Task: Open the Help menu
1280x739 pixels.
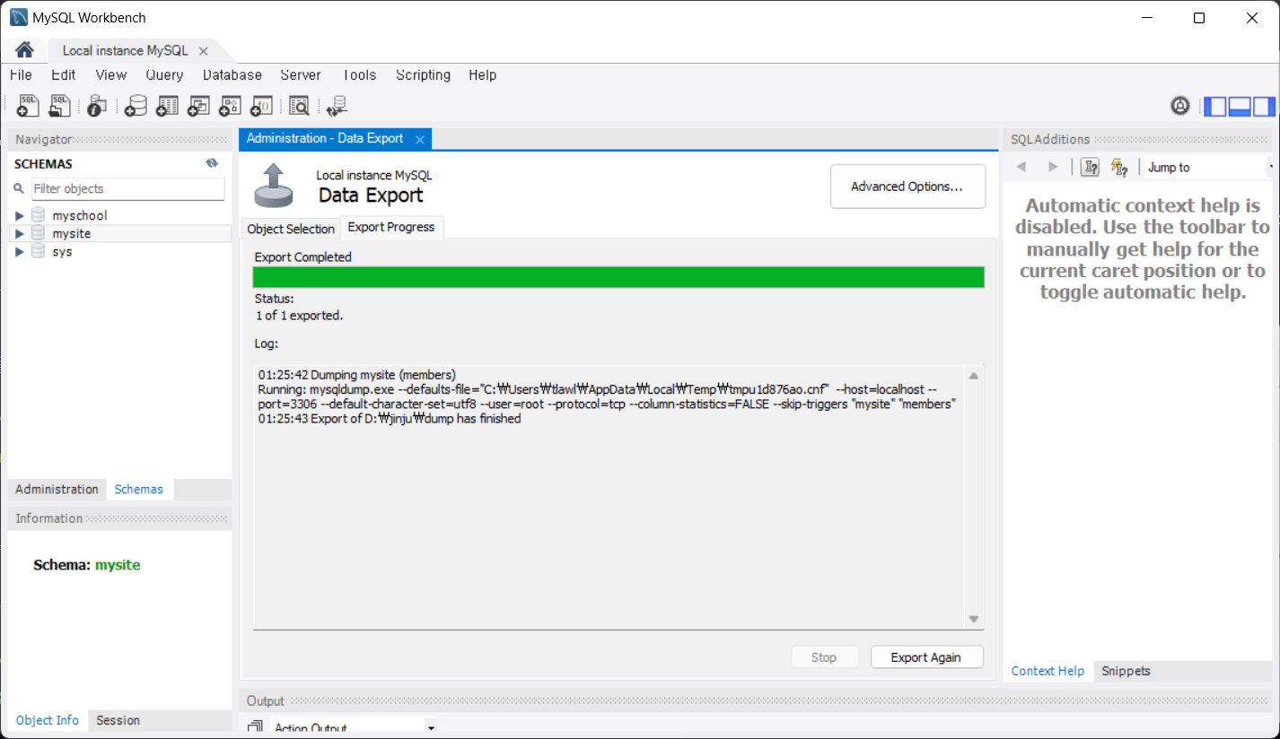Action: coord(483,75)
